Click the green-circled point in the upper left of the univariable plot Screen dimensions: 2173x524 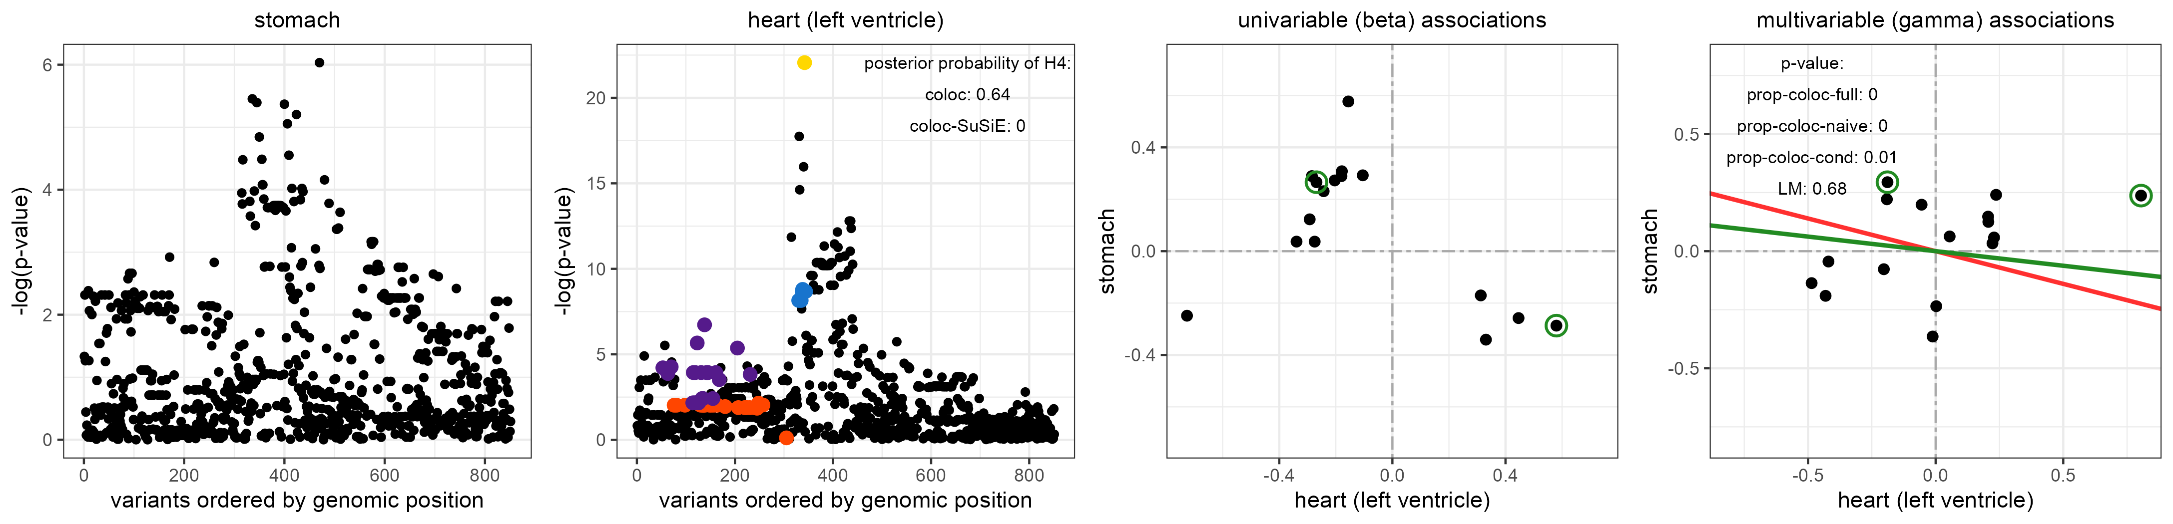(x=1316, y=181)
